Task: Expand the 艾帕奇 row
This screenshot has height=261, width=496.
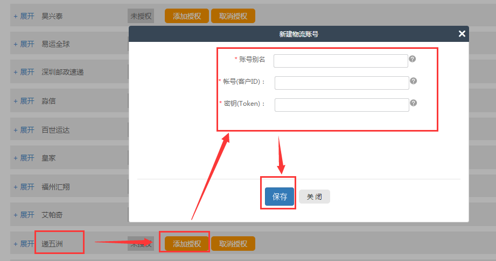Action: tap(24, 215)
